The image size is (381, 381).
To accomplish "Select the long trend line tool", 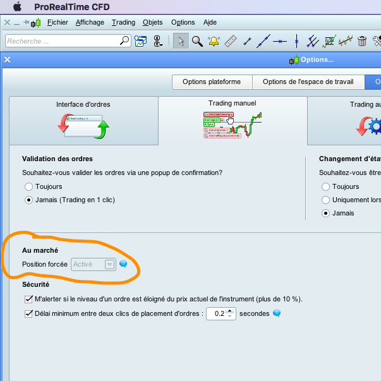I will pyautogui.click(x=263, y=41).
